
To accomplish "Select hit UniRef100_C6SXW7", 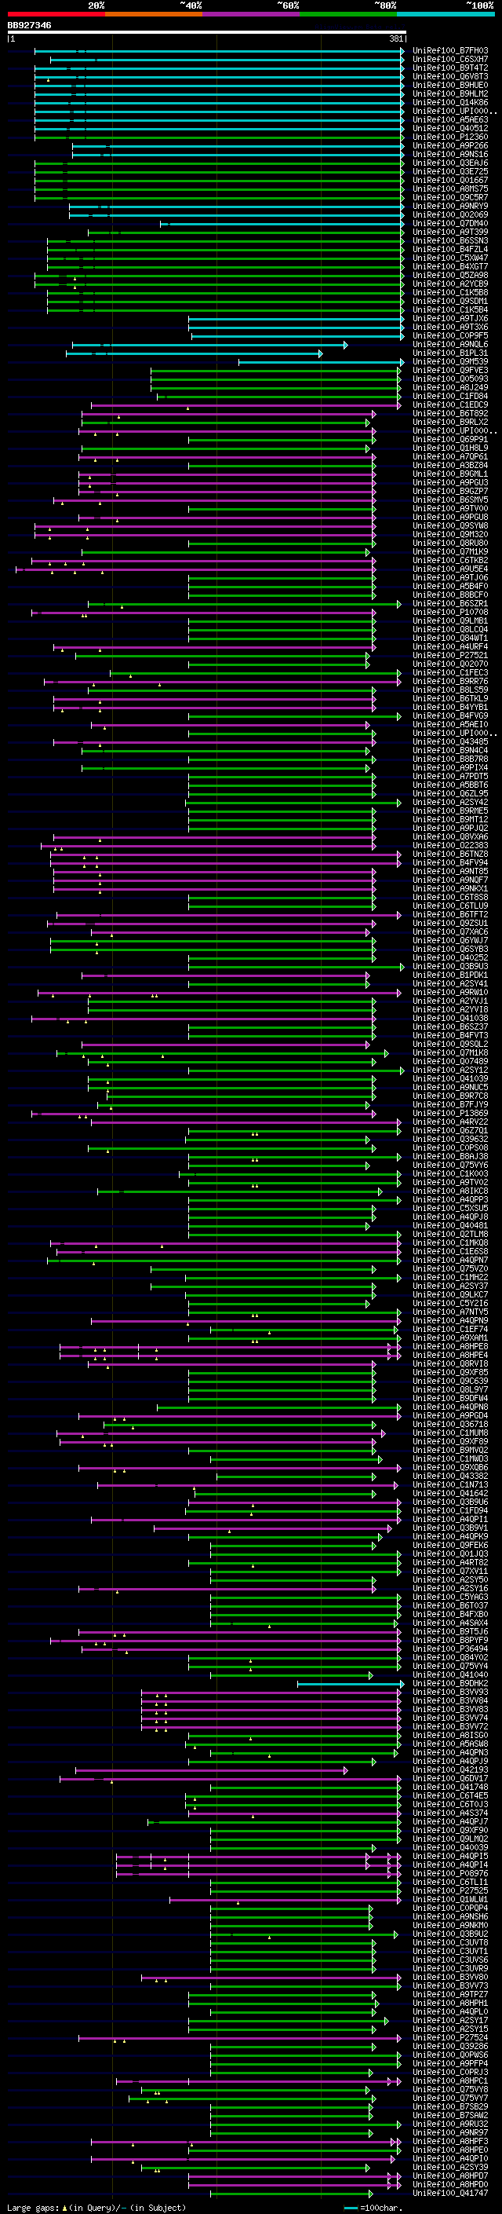I will [450, 60].
